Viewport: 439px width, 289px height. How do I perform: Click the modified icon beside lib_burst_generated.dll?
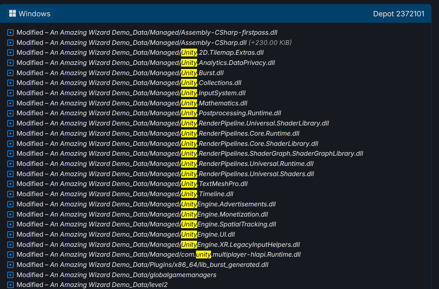coord(10,265)
